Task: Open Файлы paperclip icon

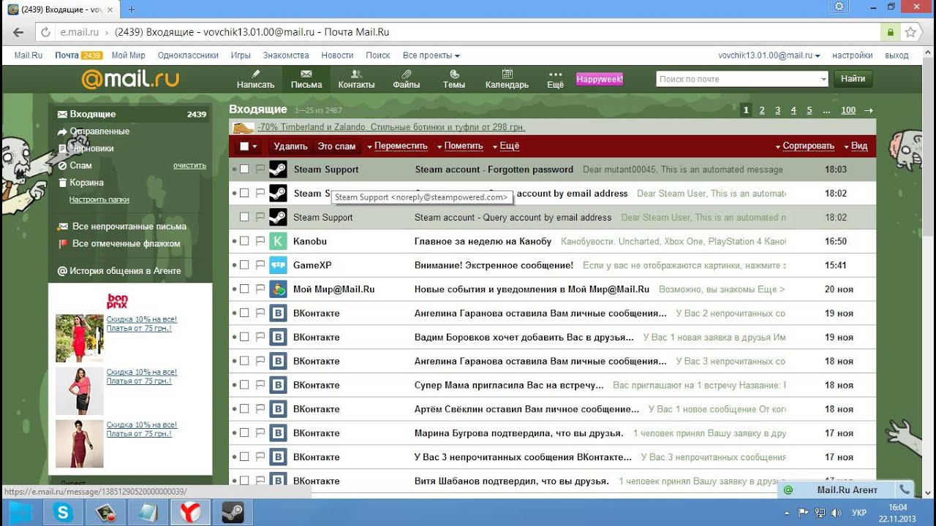Action: point(406,74)
